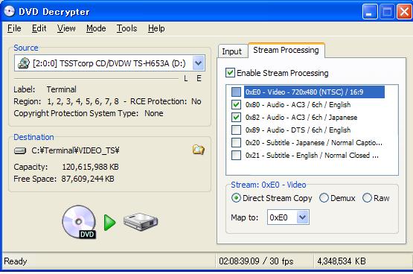This screenshot has width=413, height=274.
Task: Click the Copyright Protection System Type value None
Action: click(x=154, y=113)
